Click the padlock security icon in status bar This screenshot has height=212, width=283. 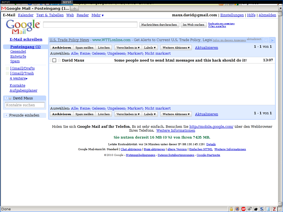[231, 209]
